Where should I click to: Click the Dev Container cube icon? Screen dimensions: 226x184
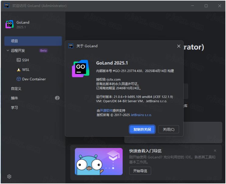(19, 79)
